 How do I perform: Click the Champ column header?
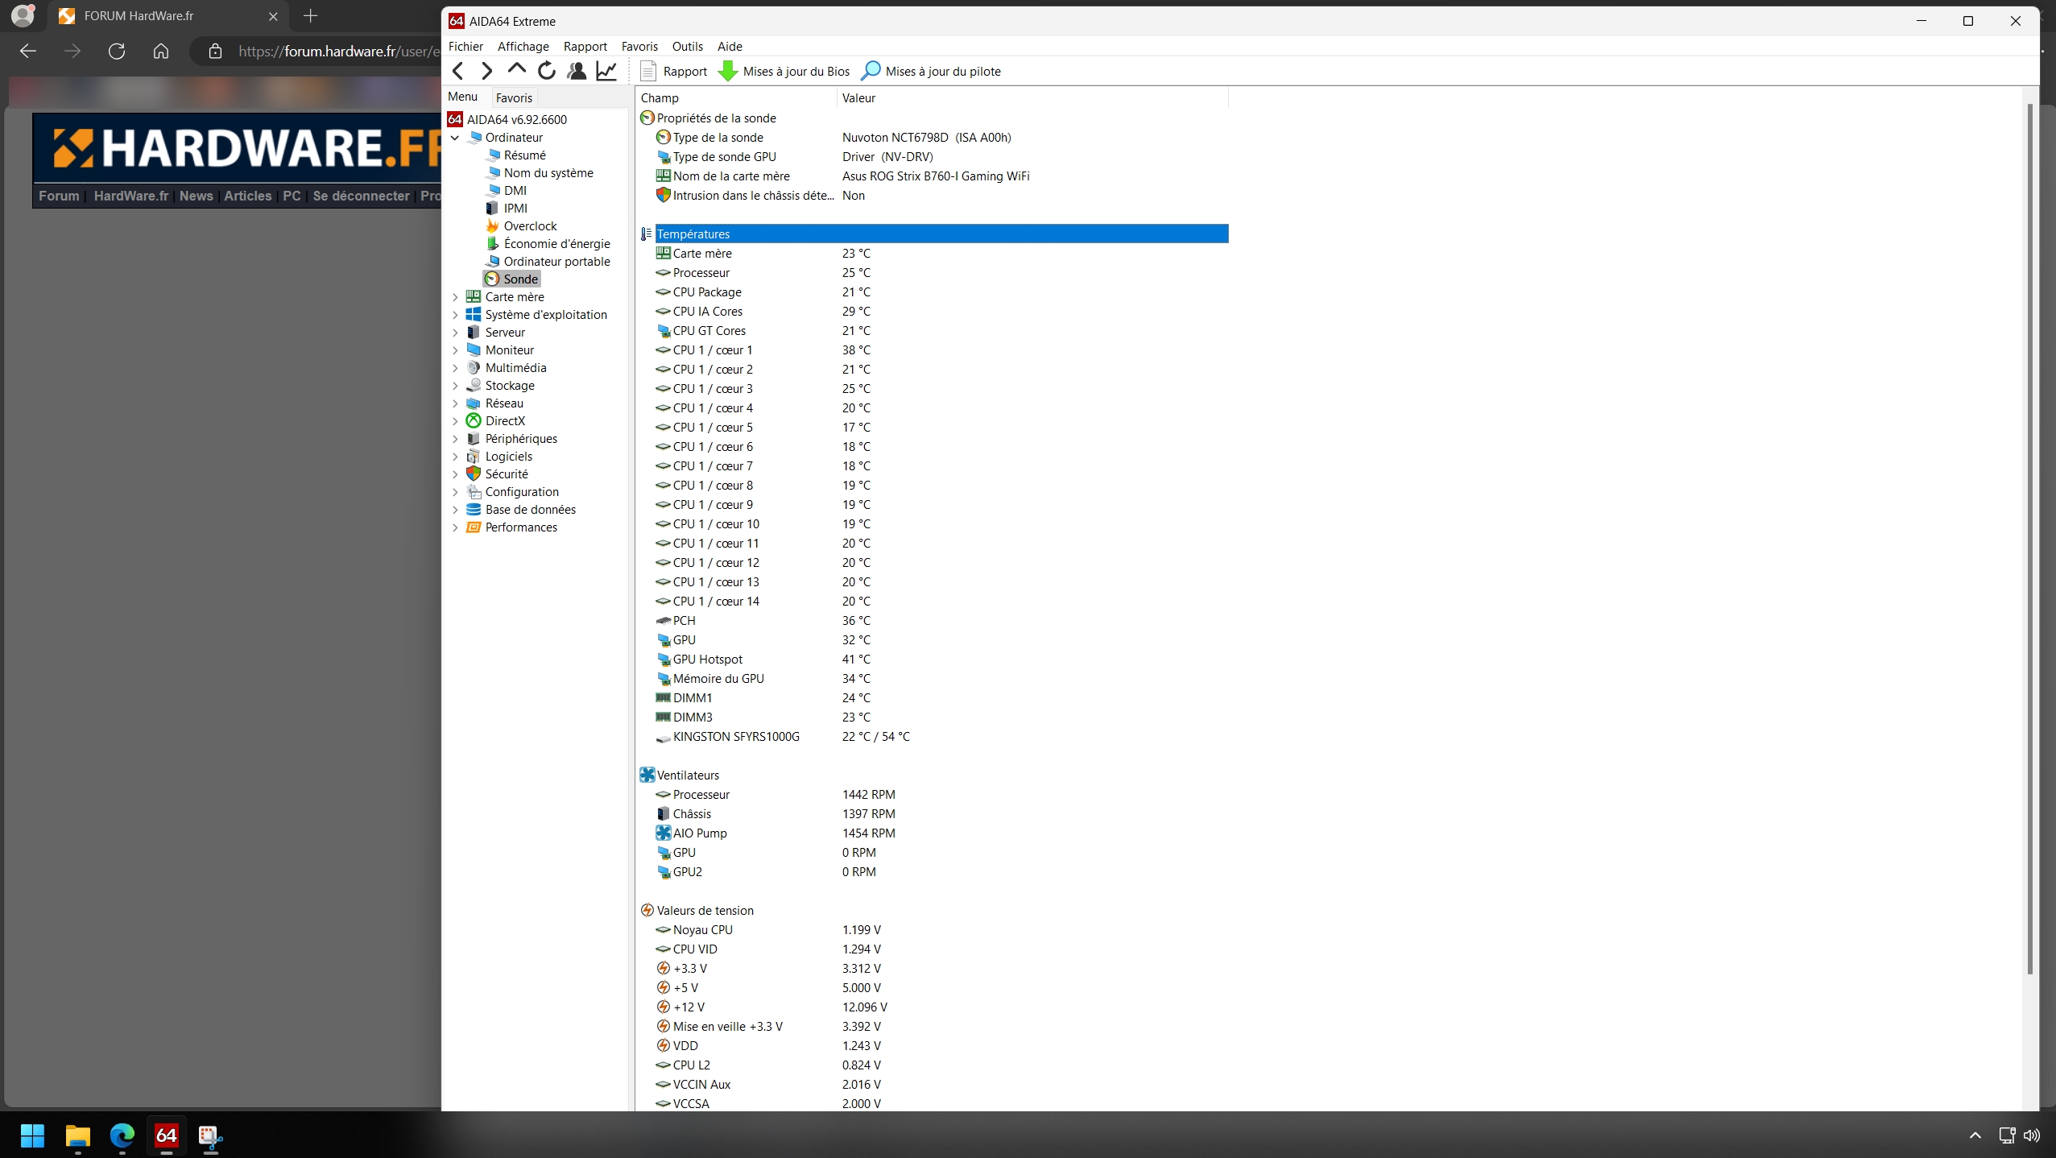[736, 97]
